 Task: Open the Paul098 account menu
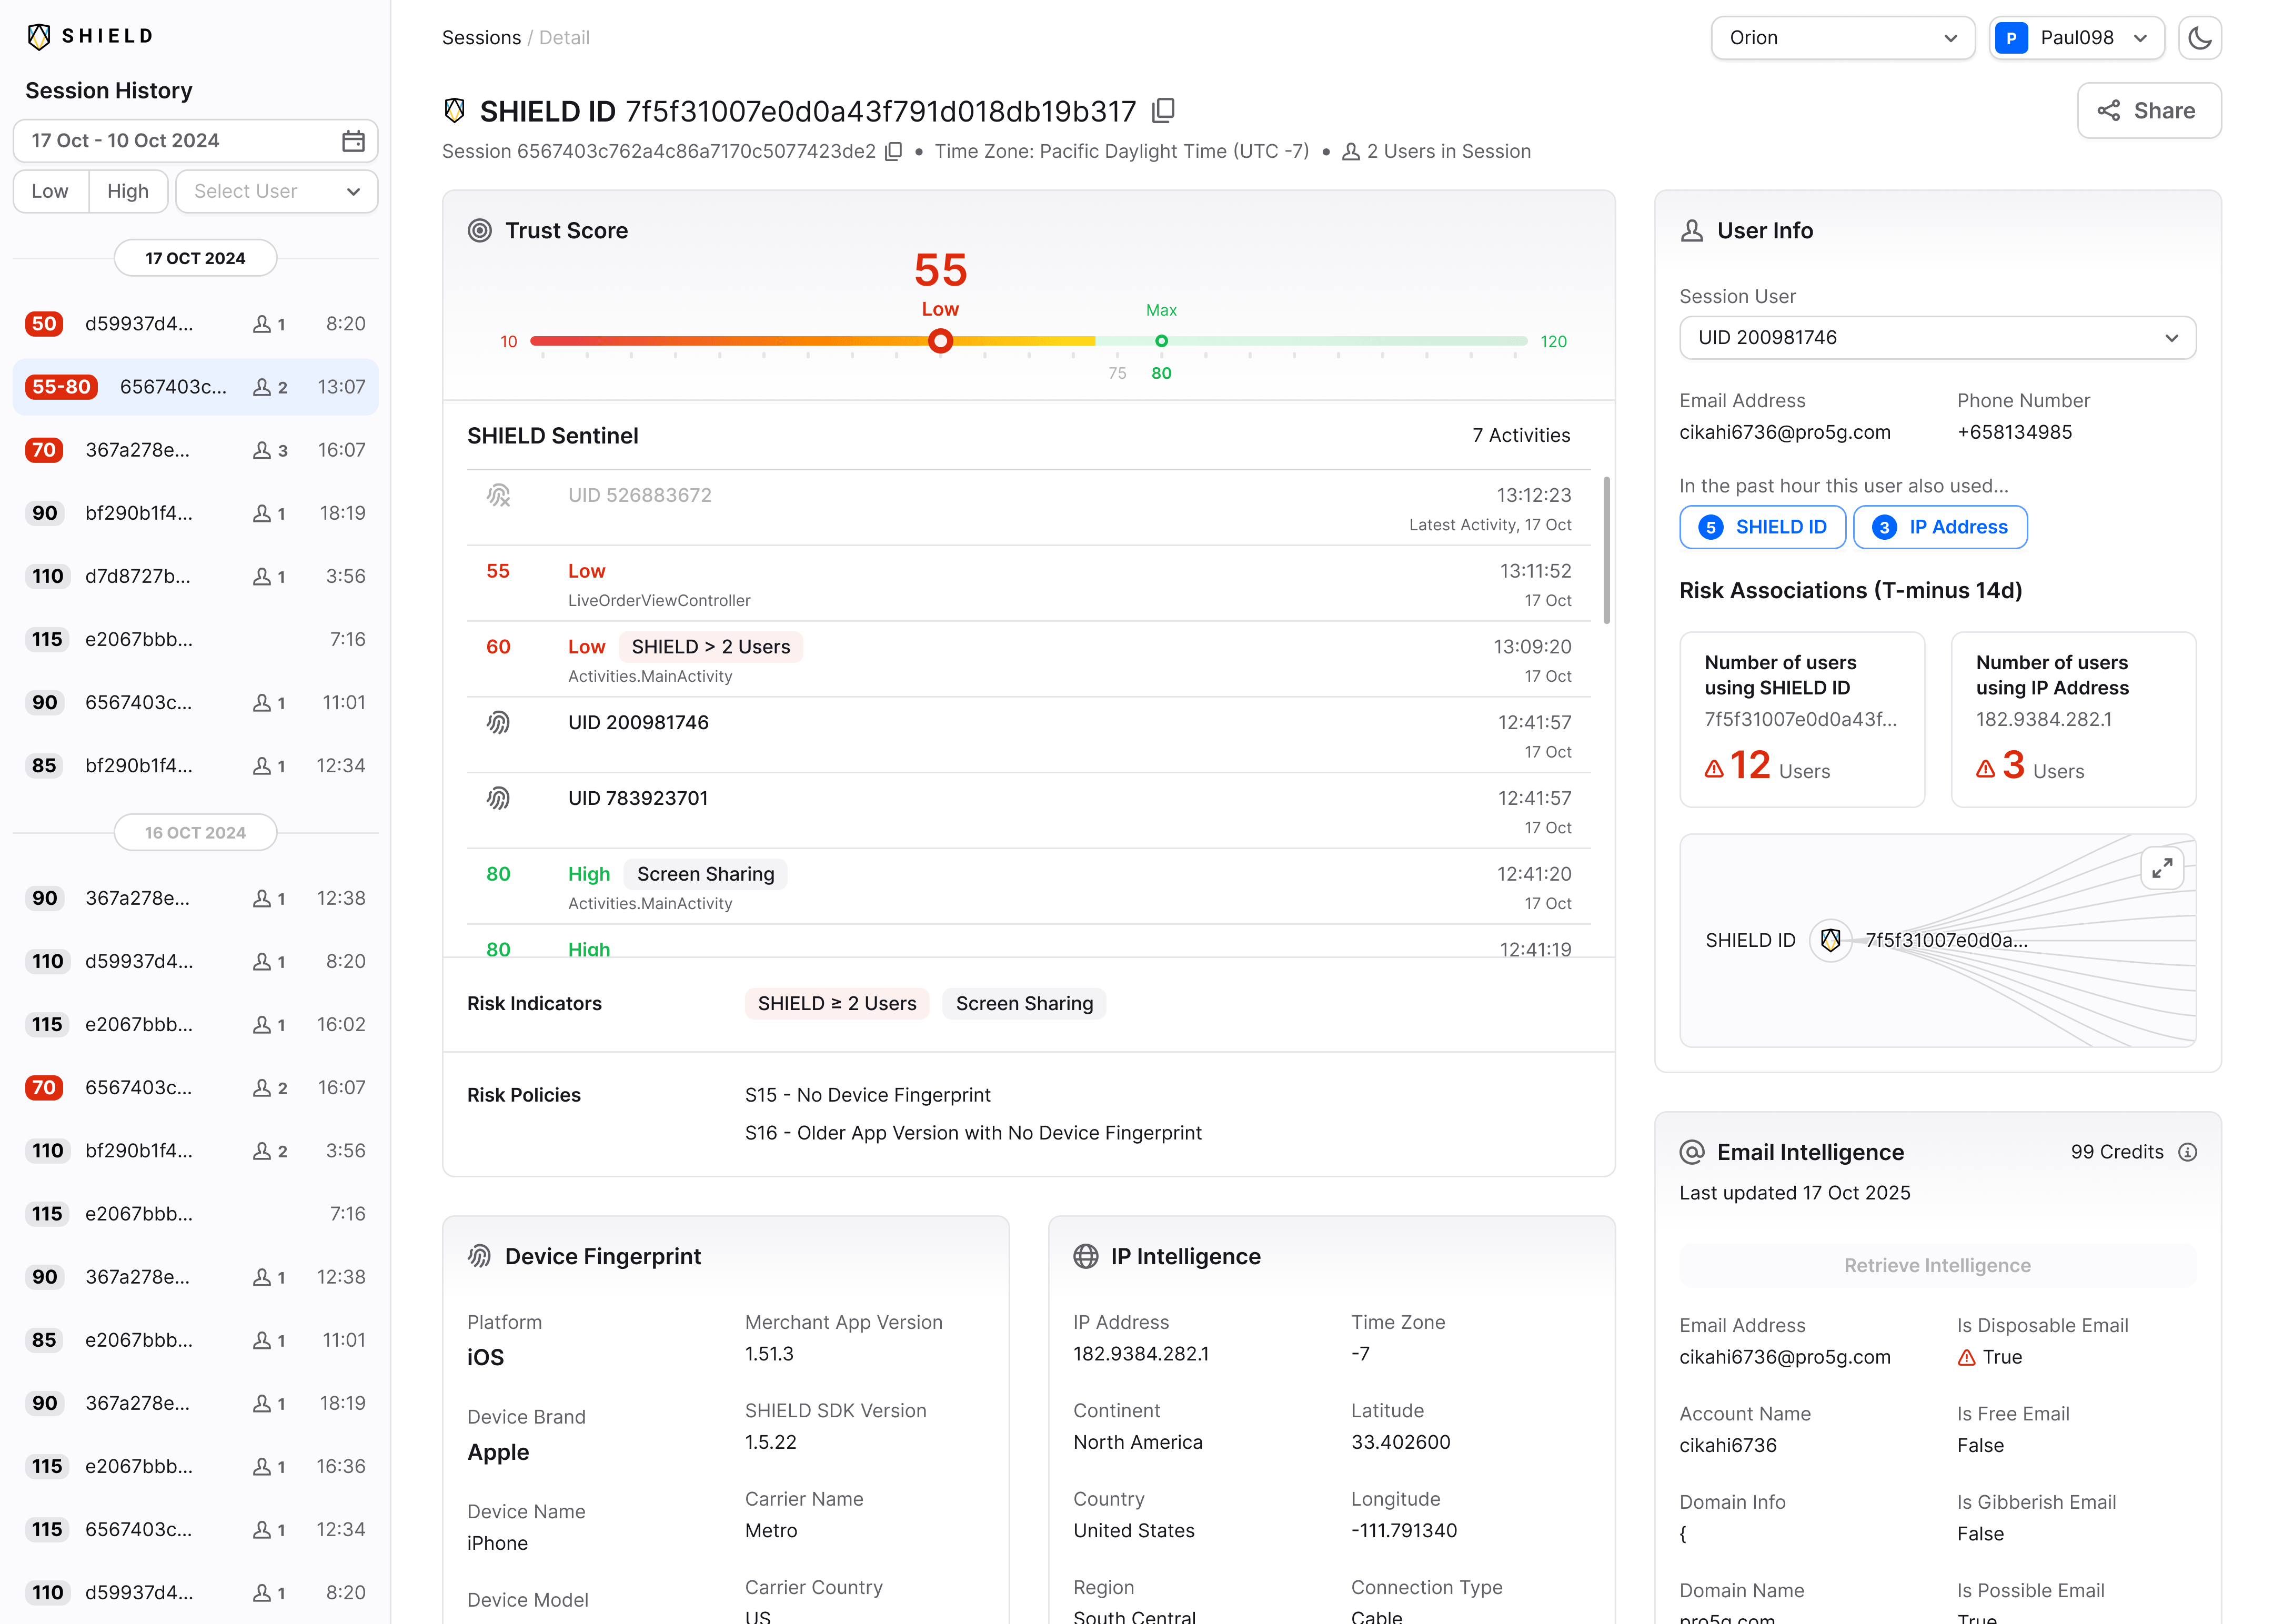(x=2076, y=38)
